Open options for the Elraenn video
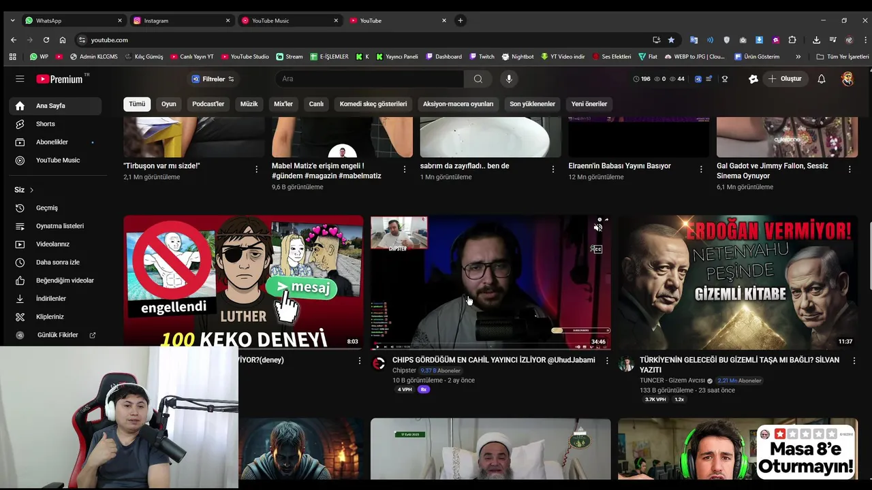The height and width of the screenshot is (490, 872). point(701,169)
